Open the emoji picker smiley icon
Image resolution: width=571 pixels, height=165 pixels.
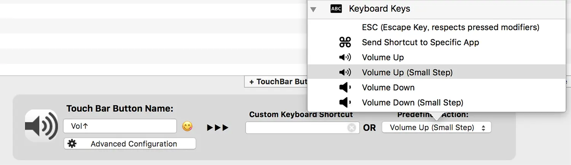coord(187,126)
